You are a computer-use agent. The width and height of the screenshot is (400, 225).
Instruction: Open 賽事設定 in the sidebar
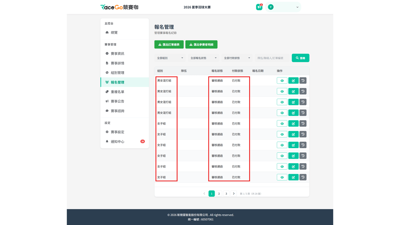[x=125, y=132]
